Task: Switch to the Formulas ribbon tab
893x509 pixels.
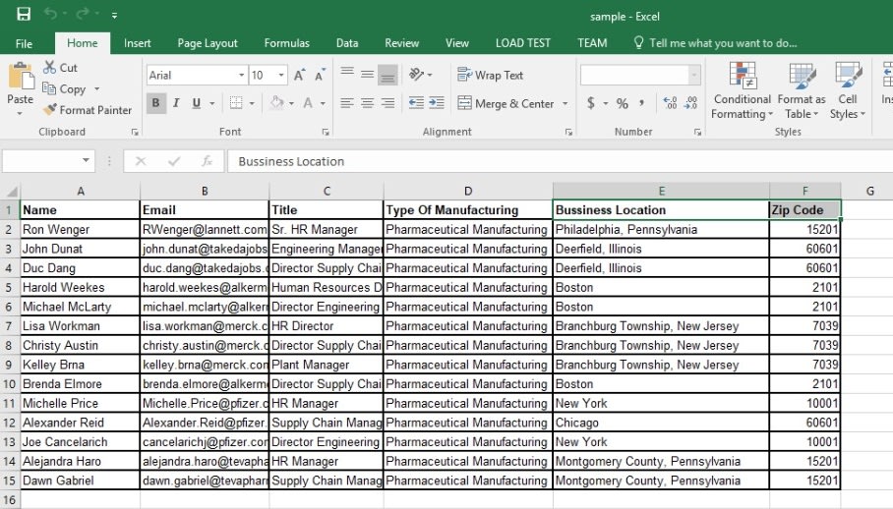Action: pyautogui.click(x=286, y=43)
